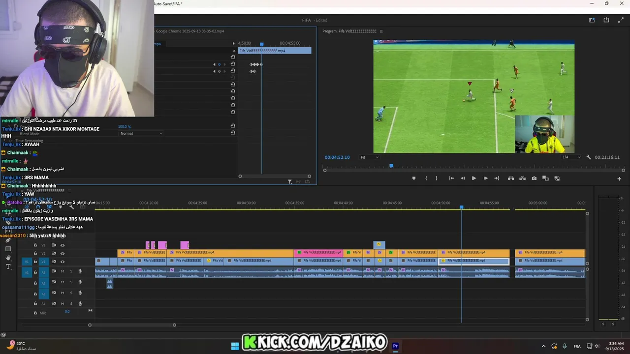The height and width of the screenshot is (354, 630).
Task: Export frame with the camera icon
Action: (x=534, y=178)
